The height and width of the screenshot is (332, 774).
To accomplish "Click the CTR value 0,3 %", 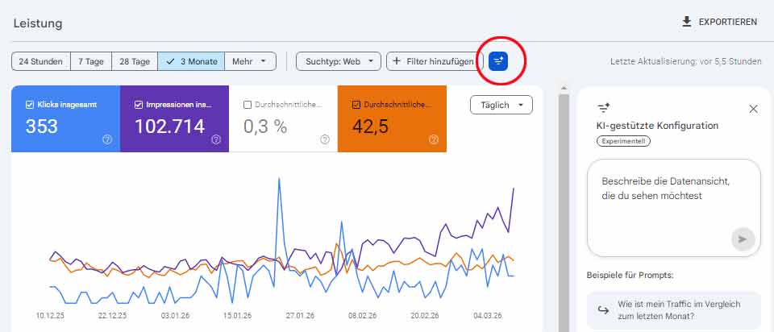I will (265, 127).
